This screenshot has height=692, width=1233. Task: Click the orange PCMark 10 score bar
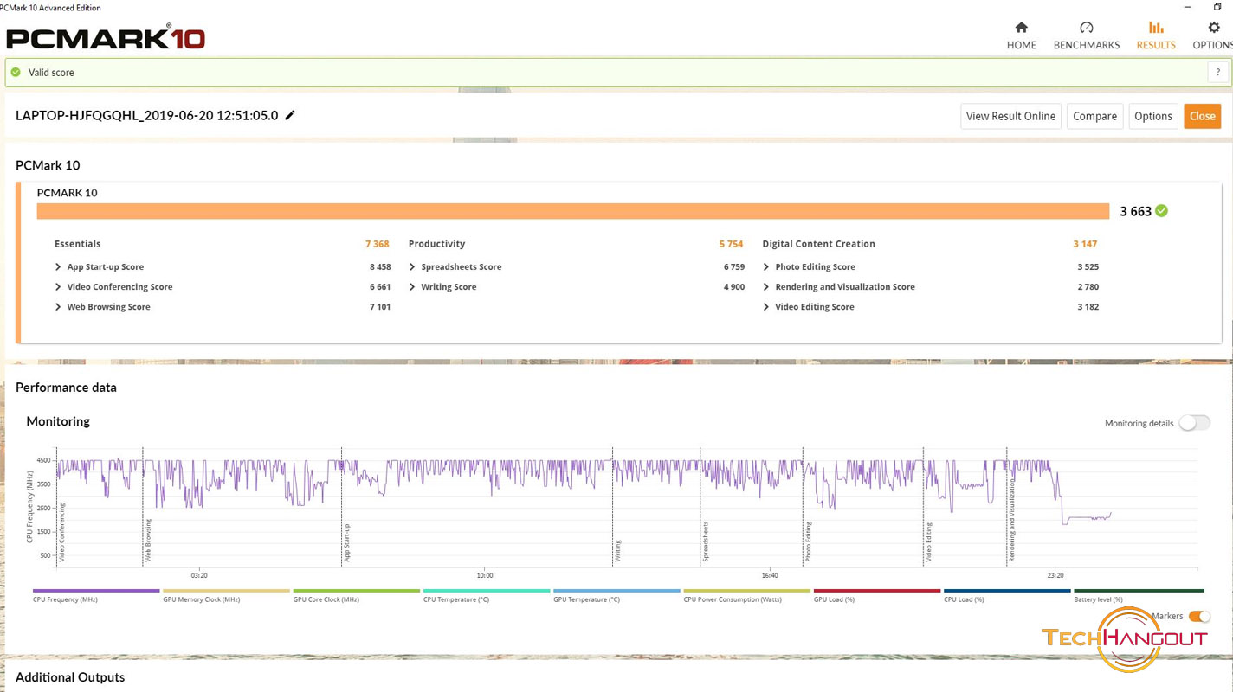click(572, 211)
